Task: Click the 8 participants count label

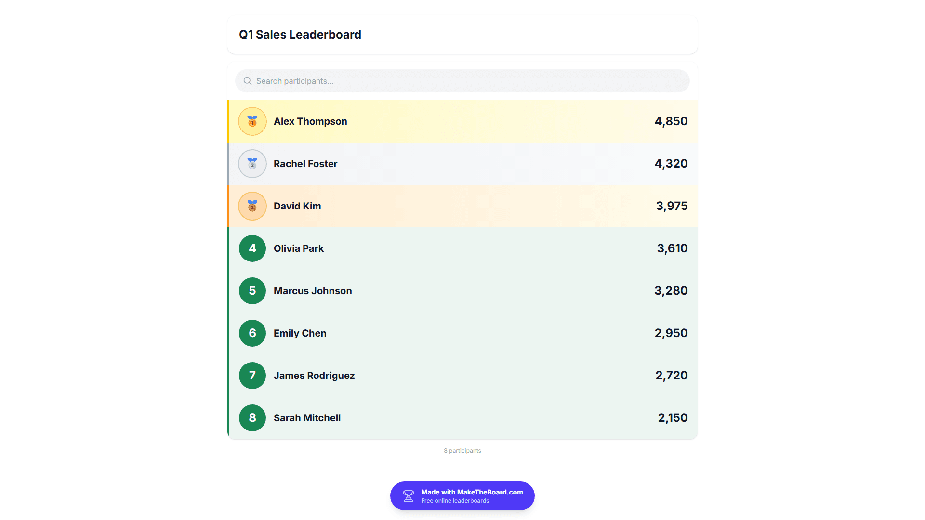Action: pyautogui.click(x=462, y=451)
